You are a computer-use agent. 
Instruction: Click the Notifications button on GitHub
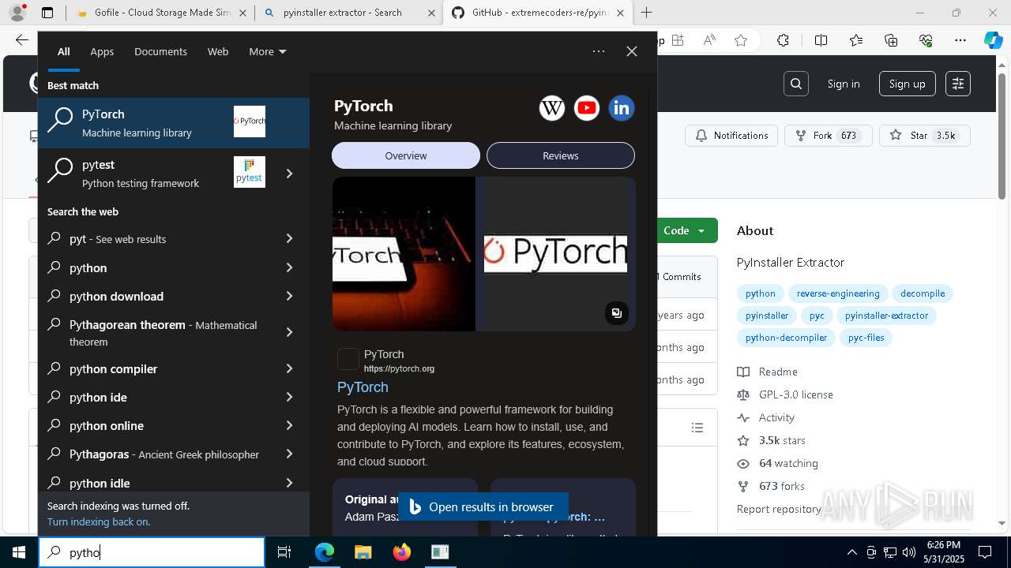coord(731,136)
